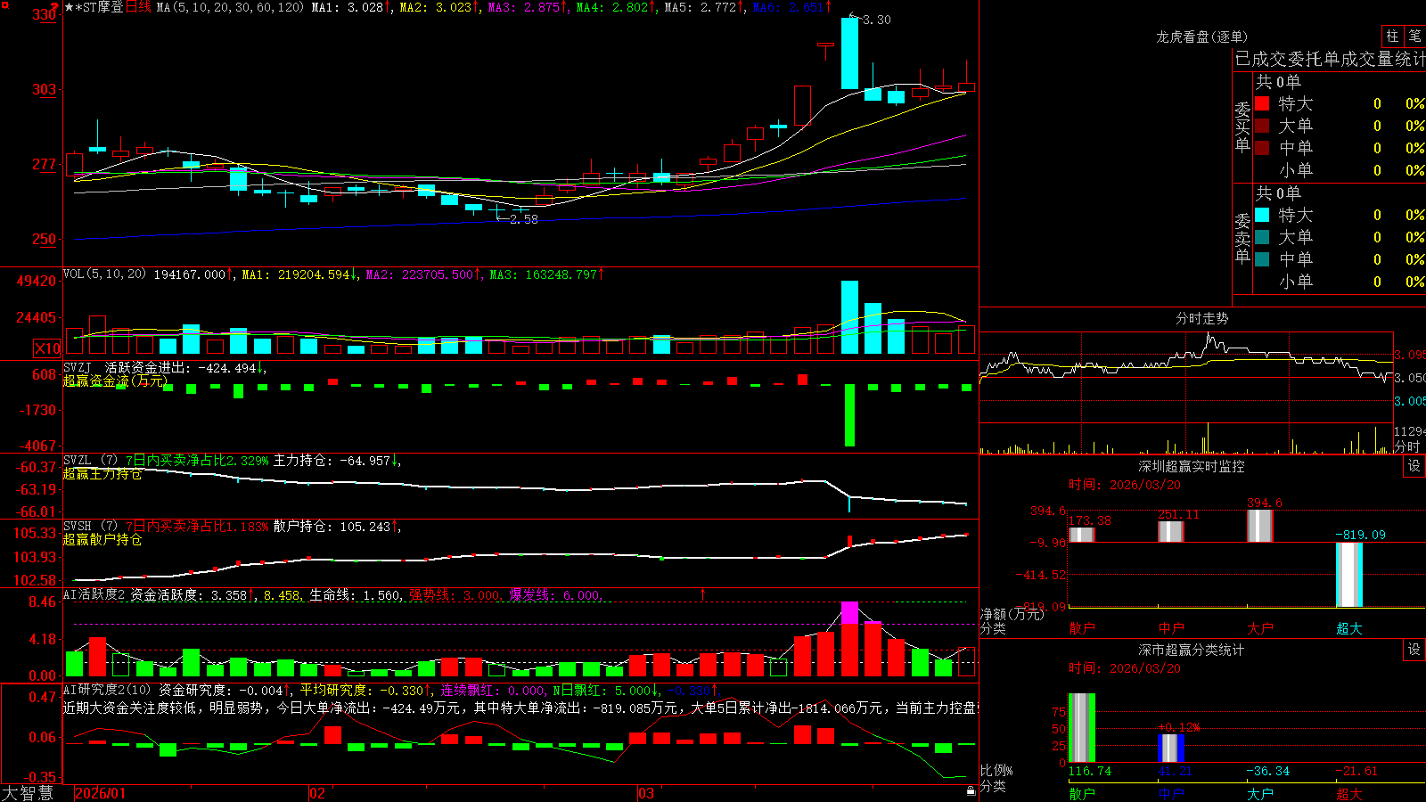This screenshot has width=1426, height=802.
Task: Click the tall cyan candlestick at the peak
Action: [849, 53]
